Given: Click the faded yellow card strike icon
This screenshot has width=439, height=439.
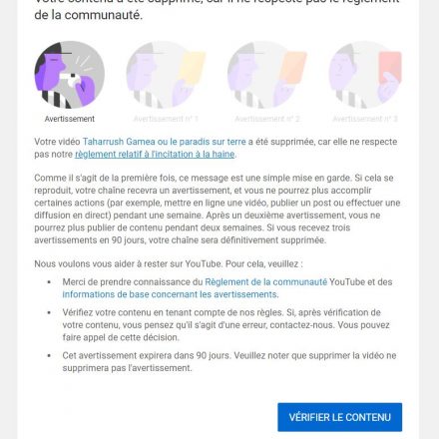Looking at the screenshot, I should coord(166,75).
